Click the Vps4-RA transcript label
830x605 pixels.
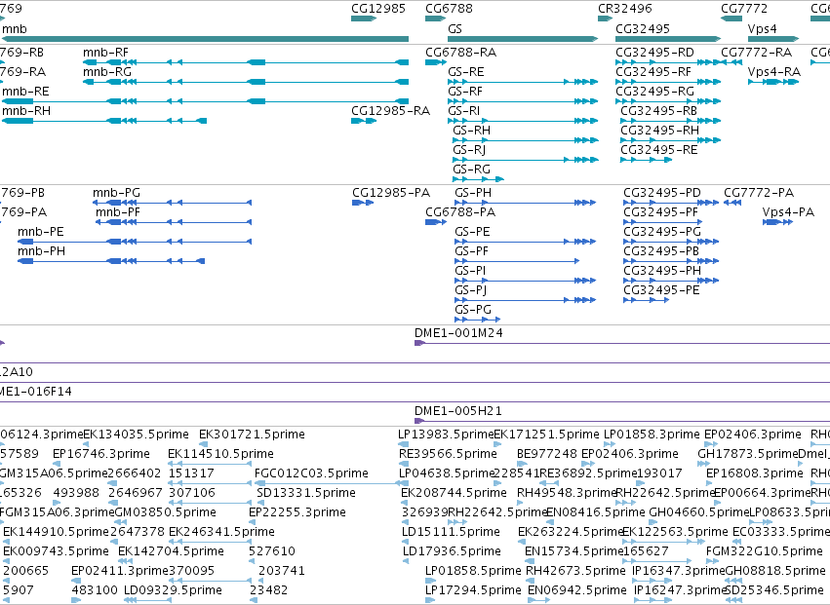(x=773, y=72)
